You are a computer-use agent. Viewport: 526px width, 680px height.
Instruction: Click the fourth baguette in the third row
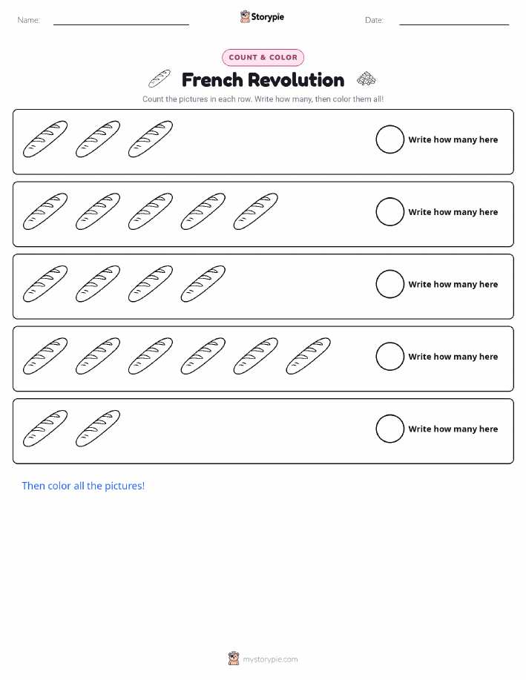point(203,283)
